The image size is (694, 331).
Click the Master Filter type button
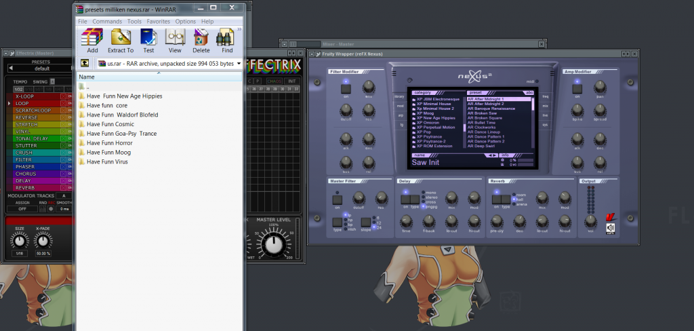point(338,222)
